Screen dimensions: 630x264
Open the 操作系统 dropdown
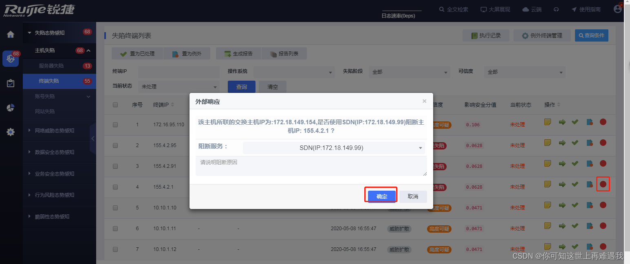294,72
